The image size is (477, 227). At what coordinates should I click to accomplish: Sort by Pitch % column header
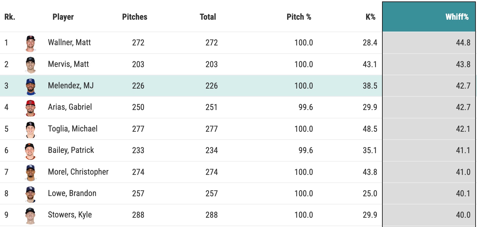(x=299, y=17)
